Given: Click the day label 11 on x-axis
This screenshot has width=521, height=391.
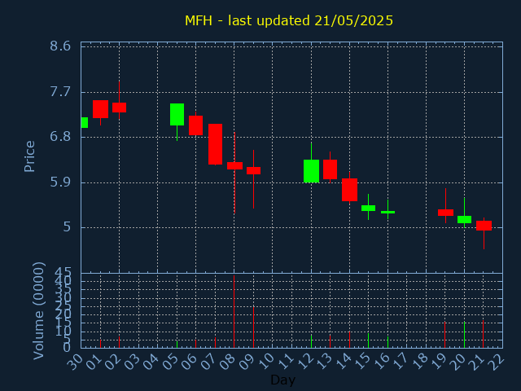Looking at the screenshot, I should (286, 362).
